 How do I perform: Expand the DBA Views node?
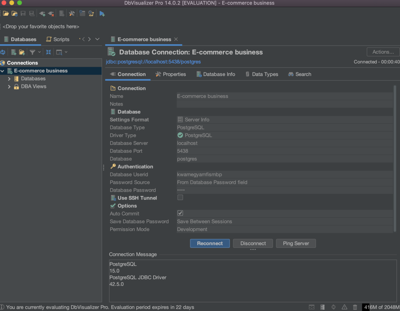[x=9, y=86]
